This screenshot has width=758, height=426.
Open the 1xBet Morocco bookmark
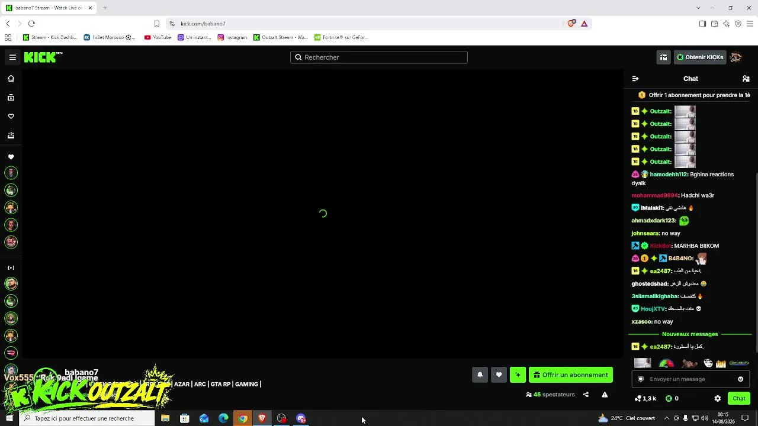pos(109,37)
